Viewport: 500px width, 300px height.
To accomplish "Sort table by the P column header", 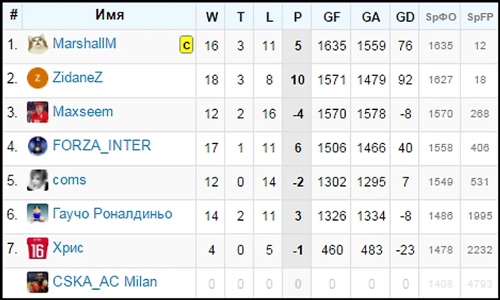I will click(x=297, y=16).
